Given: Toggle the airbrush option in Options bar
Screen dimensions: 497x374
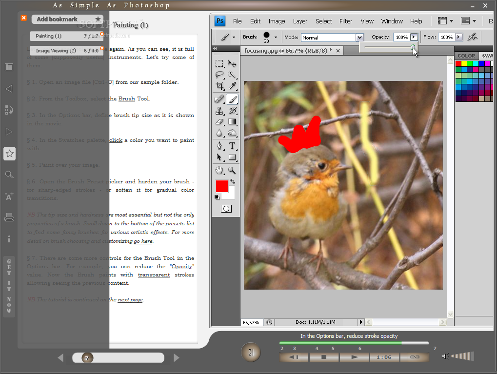Looking at the screenshot, I should [x=472, y=37].
